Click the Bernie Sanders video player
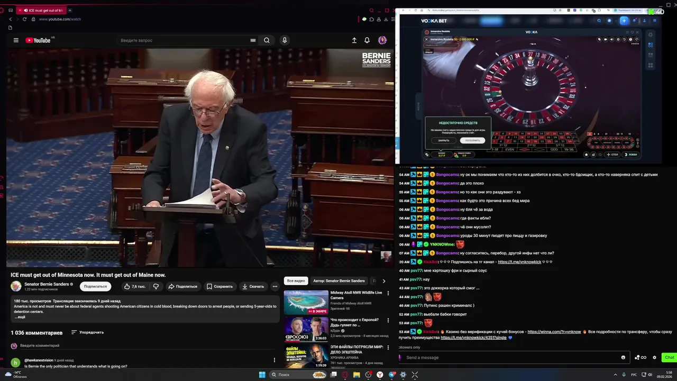Image resolution: width=677 pixels, height=381 pixels. pyautogui.click(x=200, y=158)
